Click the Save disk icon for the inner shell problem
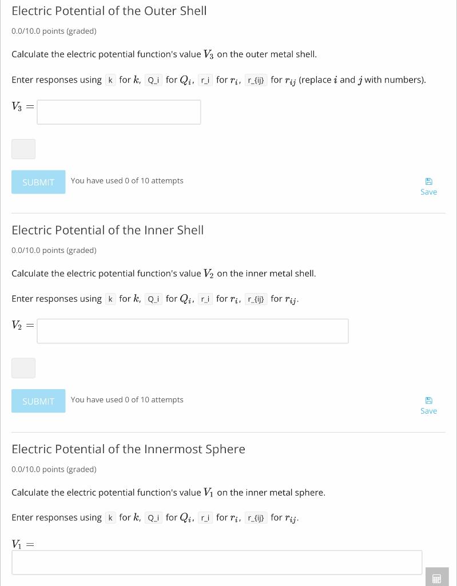 point(428,401)
